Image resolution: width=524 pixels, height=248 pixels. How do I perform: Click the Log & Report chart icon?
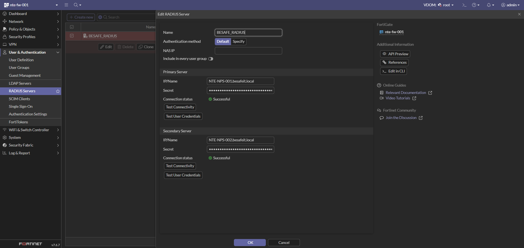pyautogui.click(x=5, y=153)
